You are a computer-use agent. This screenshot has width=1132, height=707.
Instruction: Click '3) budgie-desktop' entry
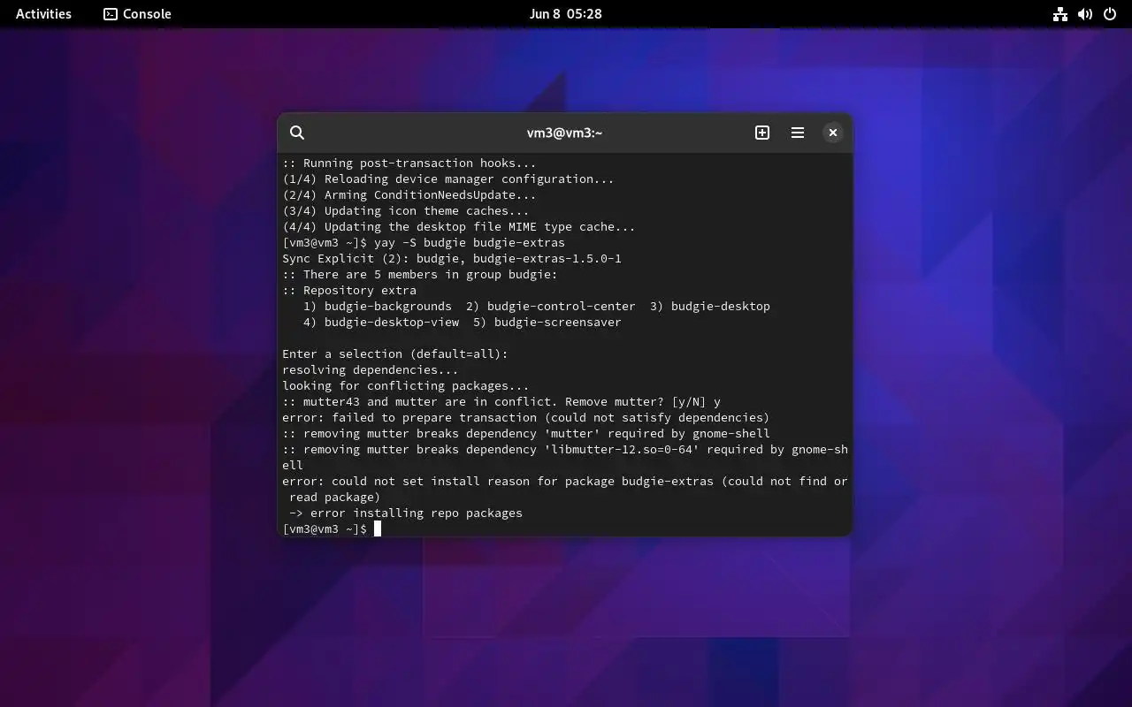(710, 306)
